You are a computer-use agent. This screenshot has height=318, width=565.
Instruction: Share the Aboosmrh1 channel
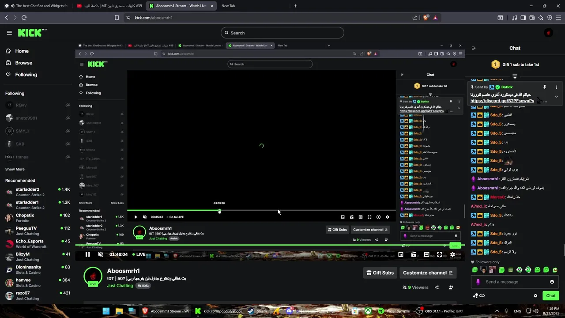tap(437, 288)
